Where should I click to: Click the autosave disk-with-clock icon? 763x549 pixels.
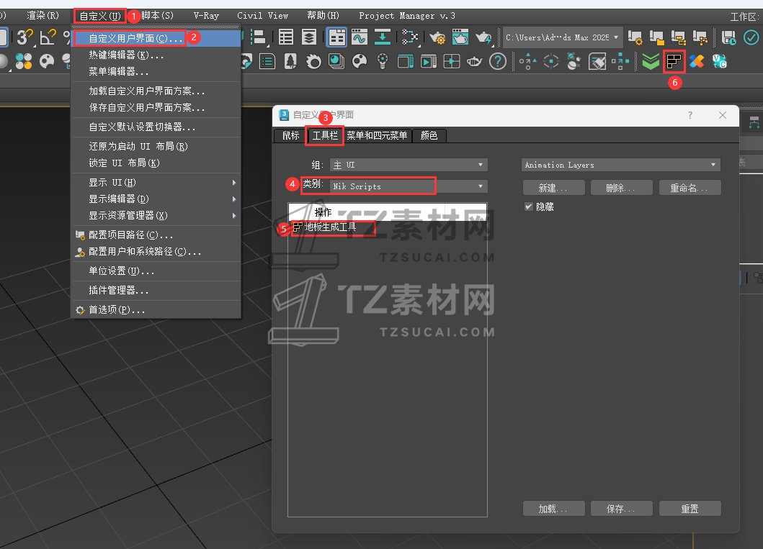728,37
